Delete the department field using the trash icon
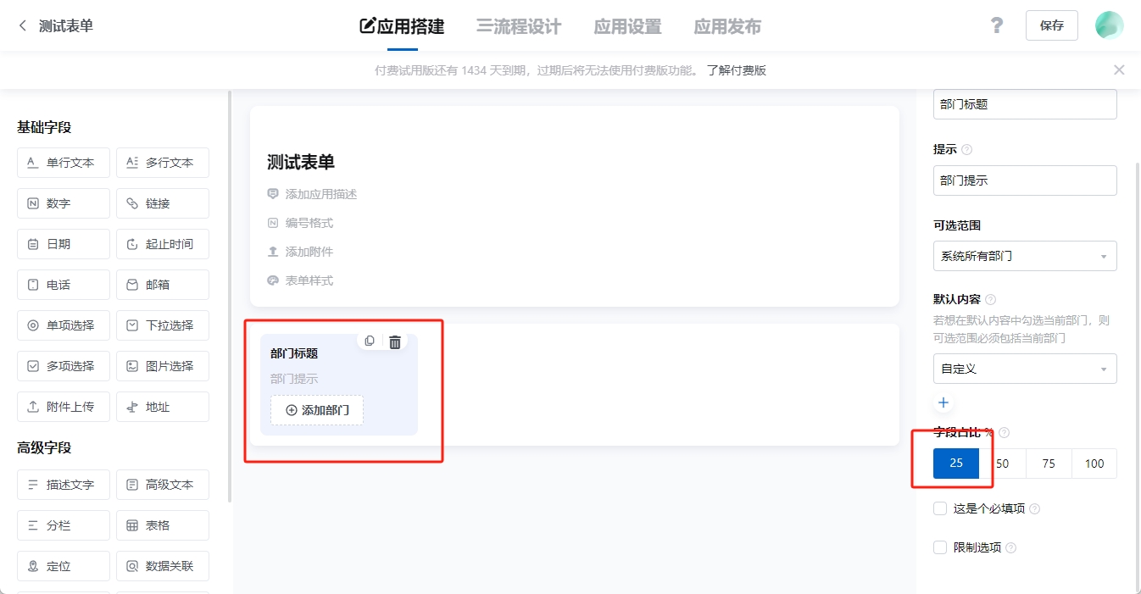The width and height of the screenshot is (1141, 594). (x=395, y=341)
